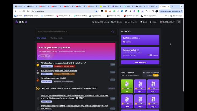Open the browser home page
The image size is (197, 111).
[x=28, y=11]
